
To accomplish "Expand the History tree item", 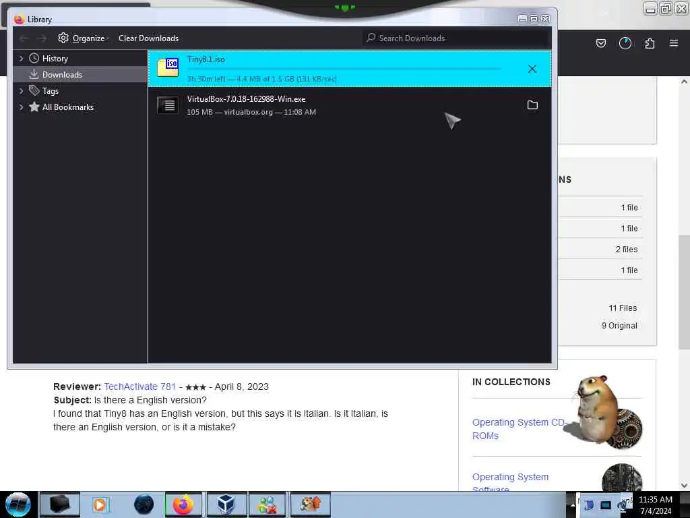I will tap(21, 58).
